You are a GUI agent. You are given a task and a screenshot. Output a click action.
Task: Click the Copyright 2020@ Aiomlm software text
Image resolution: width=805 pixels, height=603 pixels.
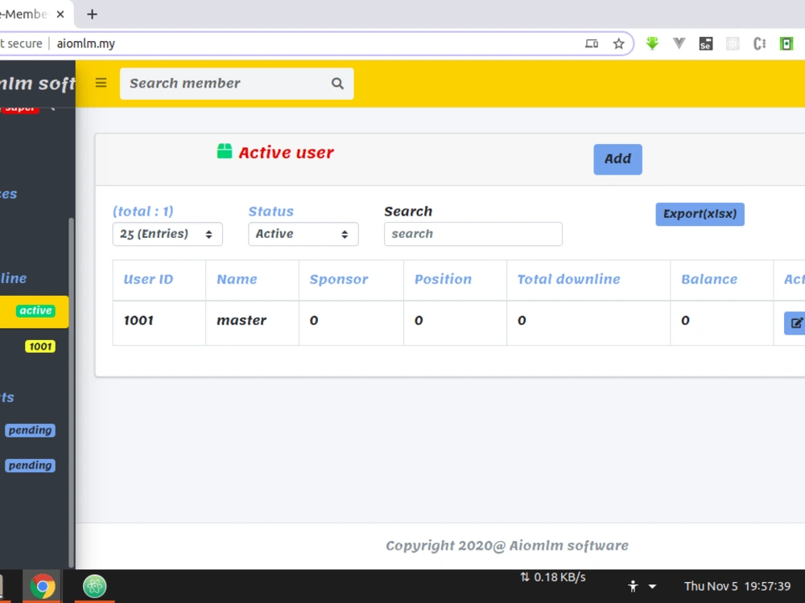click(506, 546)
